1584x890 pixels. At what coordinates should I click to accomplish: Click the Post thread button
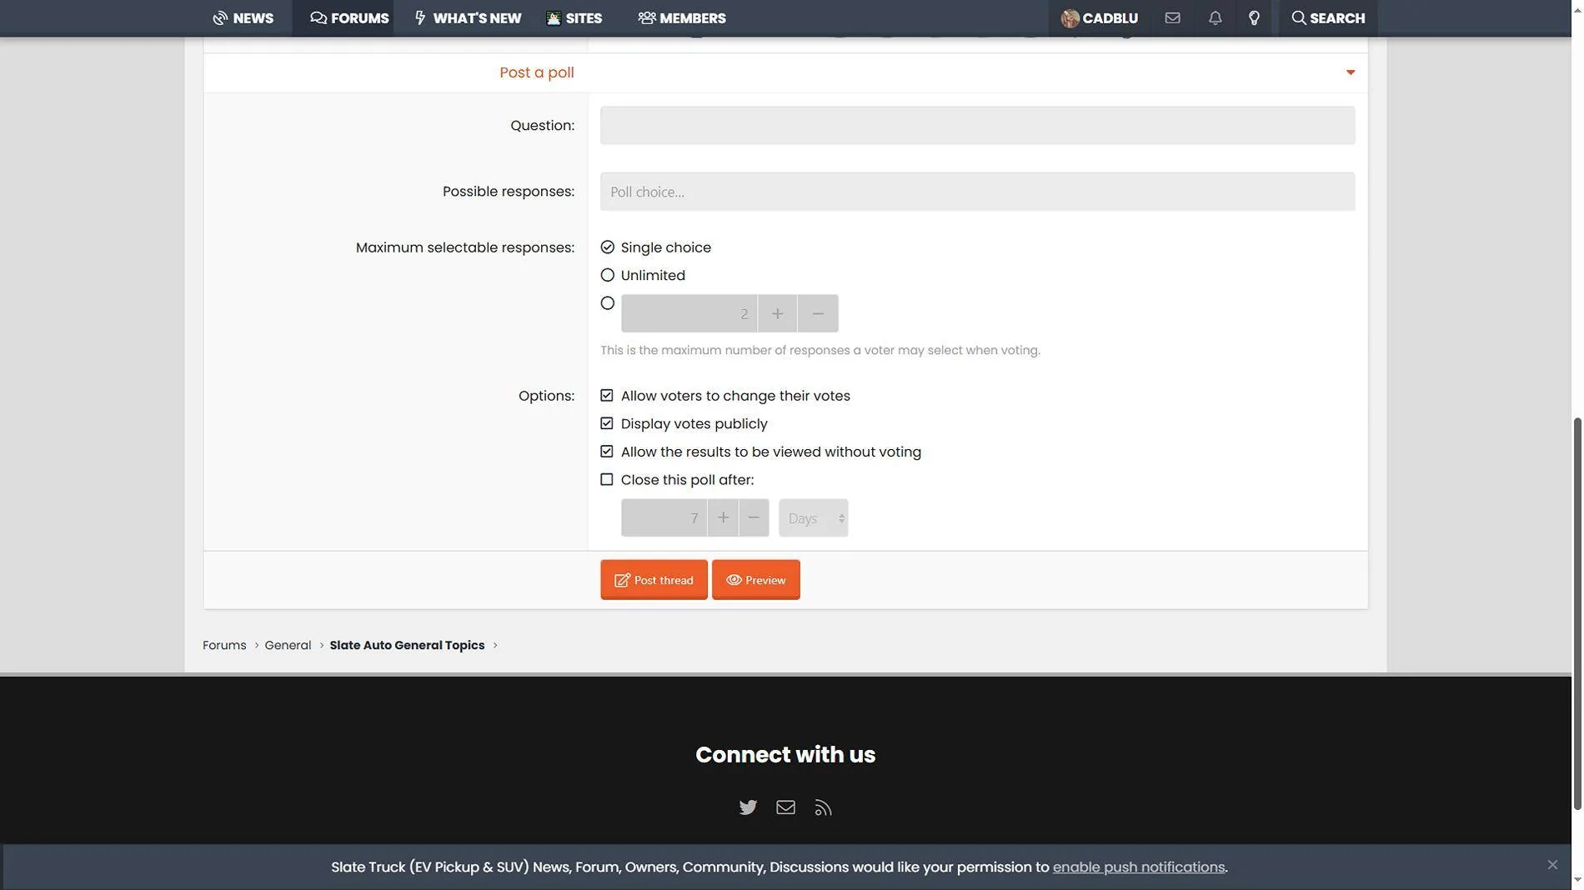(654, 580)
